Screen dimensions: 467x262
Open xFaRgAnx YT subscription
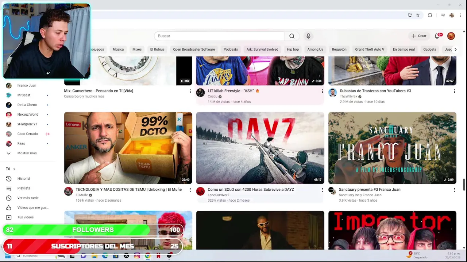[27, 124]
